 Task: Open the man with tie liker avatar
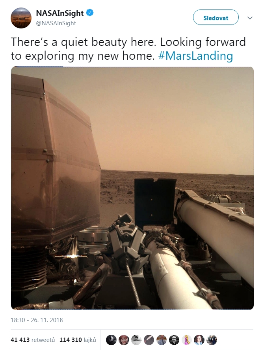[161, 340]
